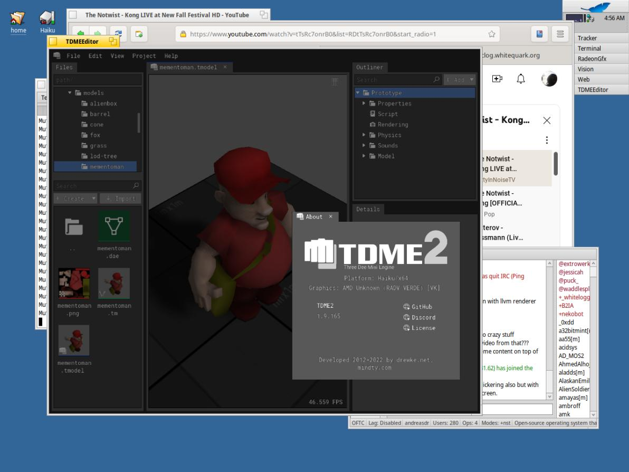
Task: Click the Files tree vertical scrollbar
Action: tap(139, 122)
